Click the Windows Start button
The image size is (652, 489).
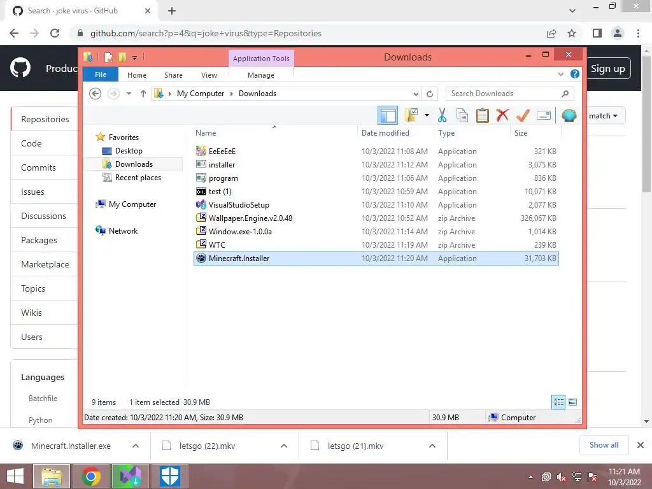15,476
